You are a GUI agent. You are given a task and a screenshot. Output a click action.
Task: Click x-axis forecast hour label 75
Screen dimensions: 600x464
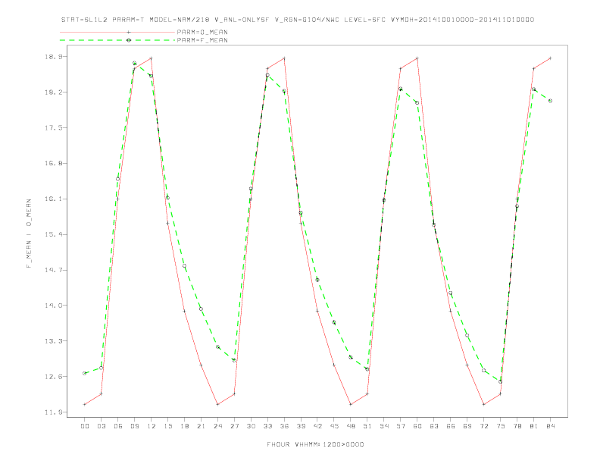pos(501,426)
